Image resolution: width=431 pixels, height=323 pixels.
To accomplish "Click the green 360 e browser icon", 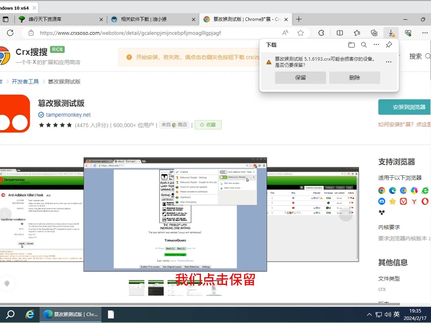I will pos(425,191).
